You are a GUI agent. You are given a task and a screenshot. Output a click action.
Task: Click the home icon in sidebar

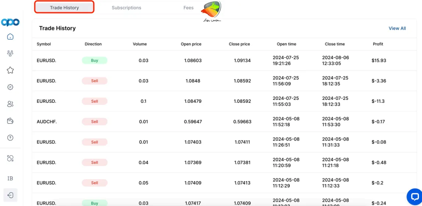pos(10,37)
